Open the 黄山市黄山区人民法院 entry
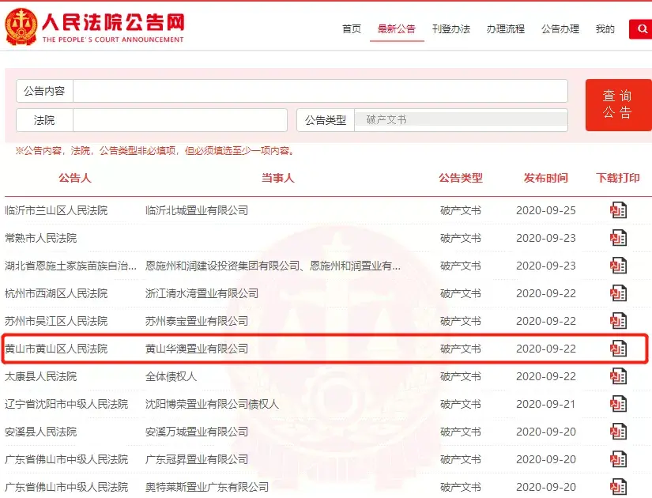This screenshot has width=652, height=498. (56, 349)
